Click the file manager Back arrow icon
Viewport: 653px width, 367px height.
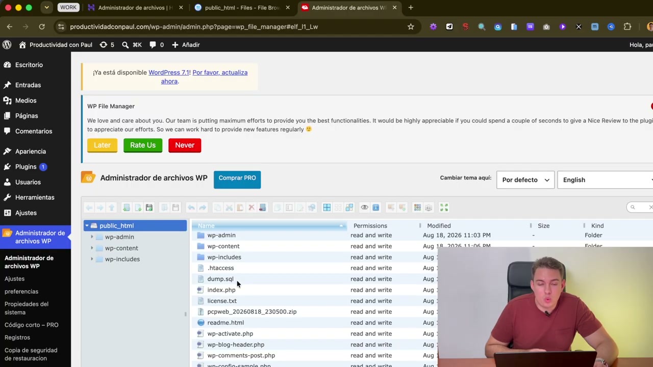89,207
